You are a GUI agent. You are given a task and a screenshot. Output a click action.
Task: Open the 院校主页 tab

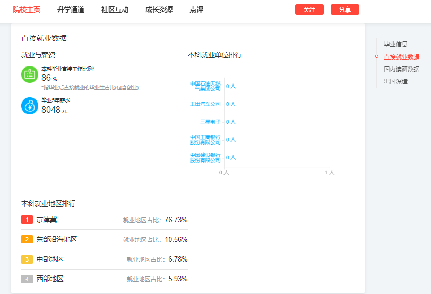(27, 10)
